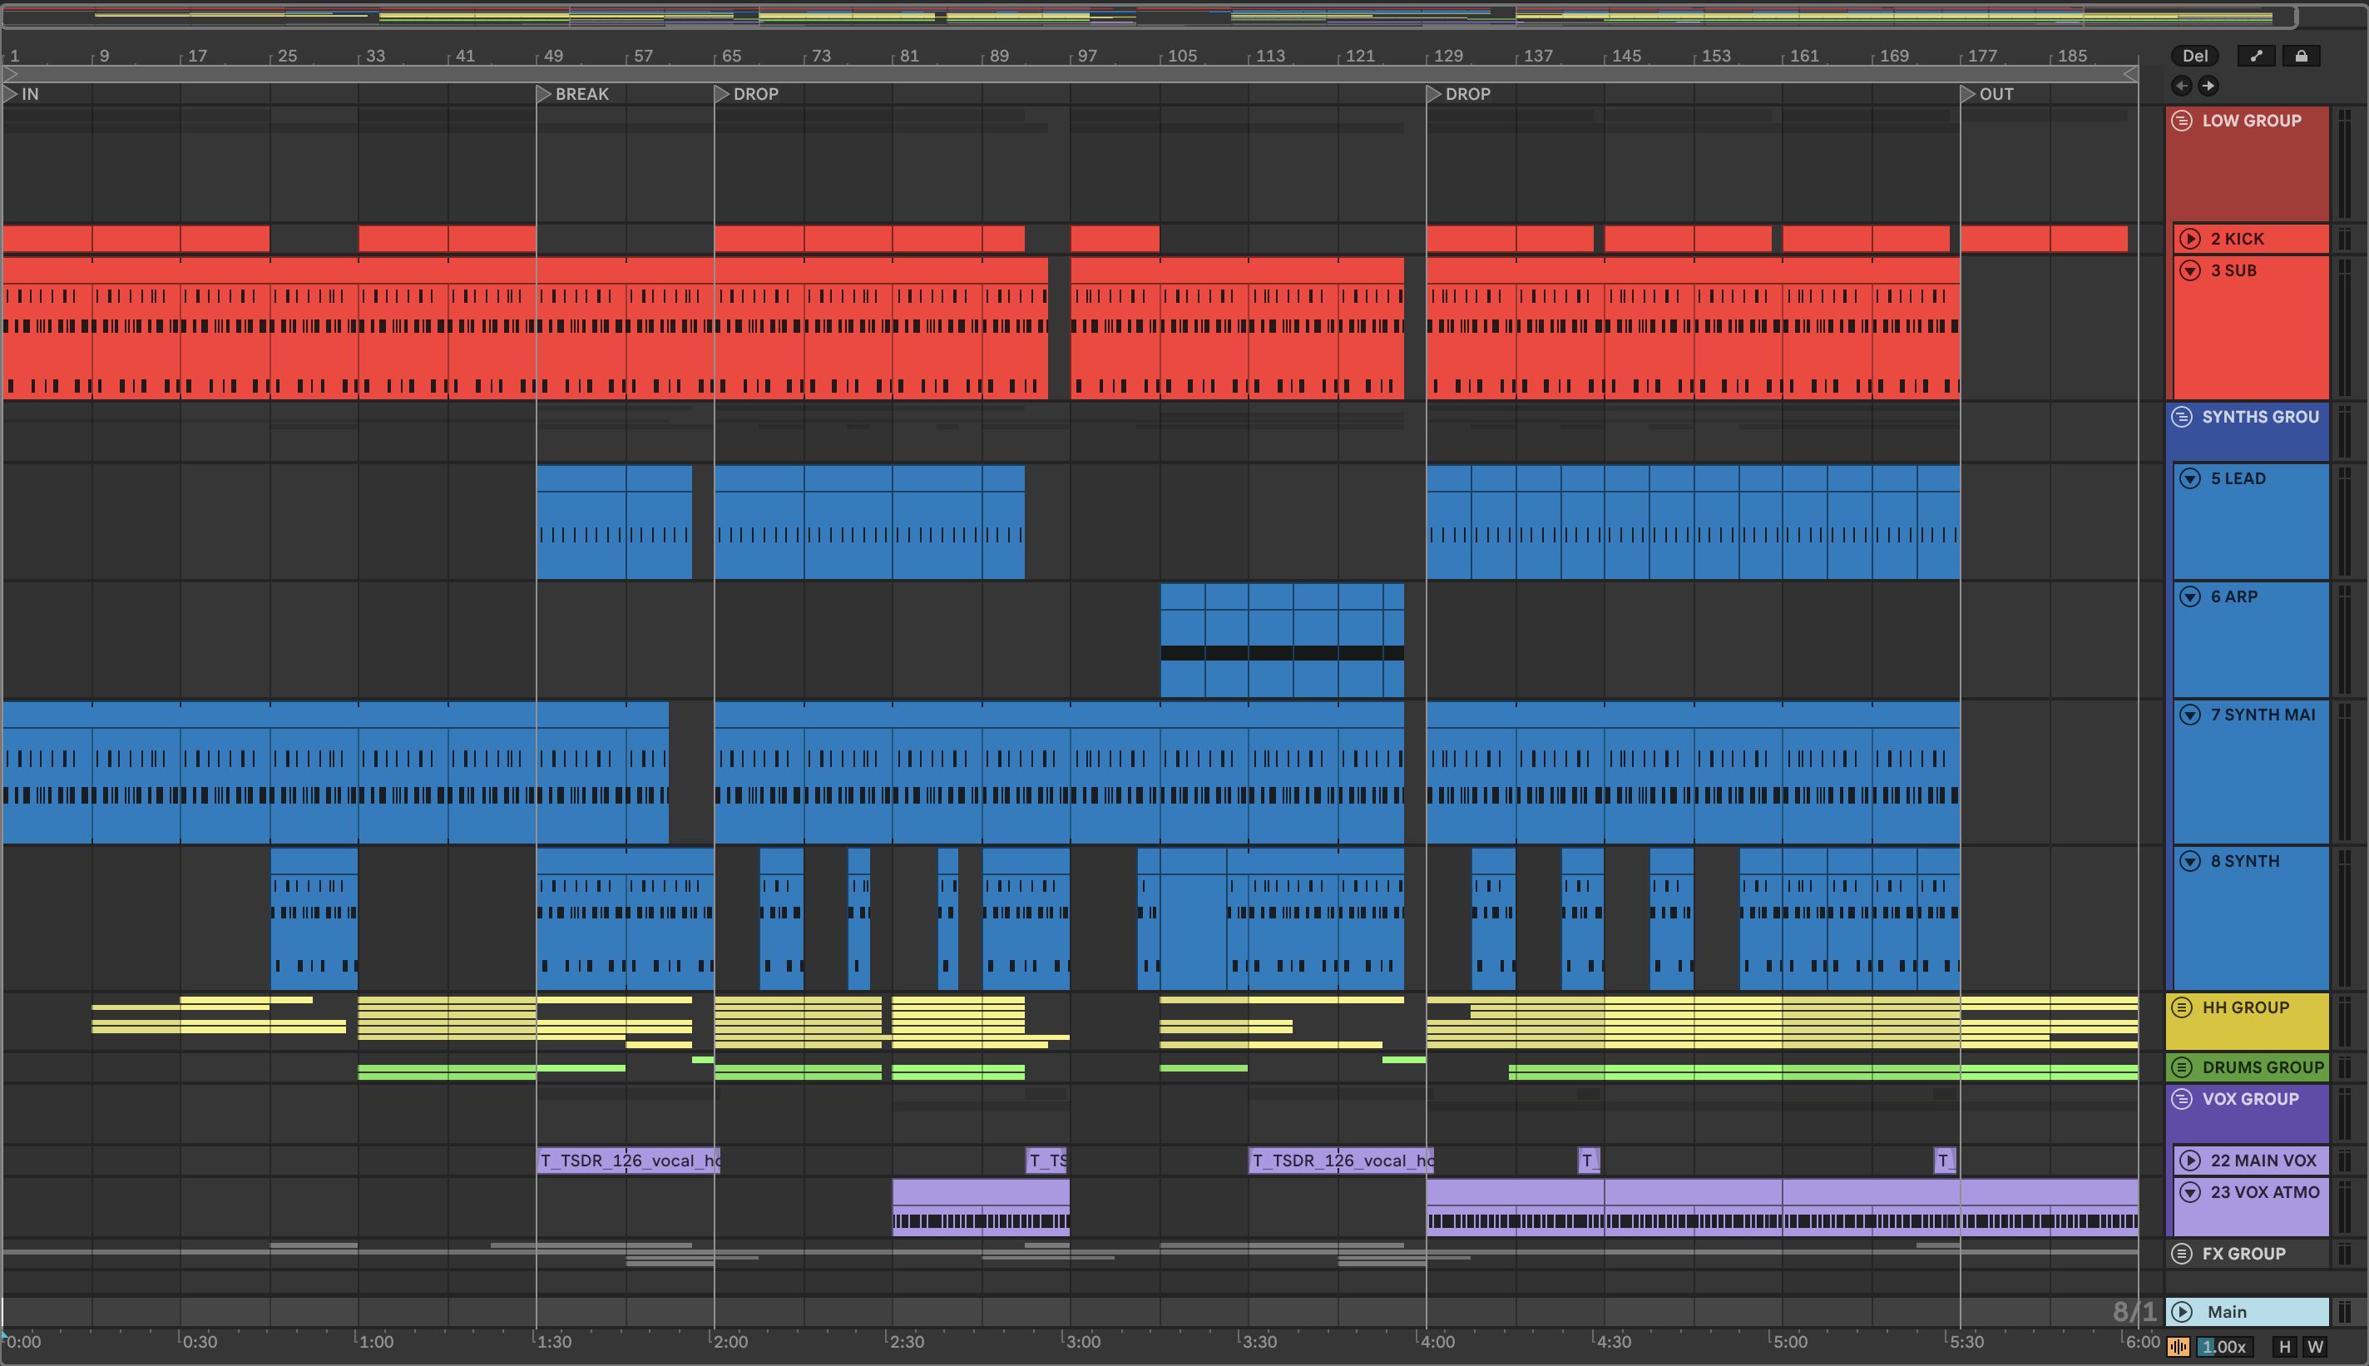Collapse the LOW GROUP fold icon
2369x1366 pixels.
[2183, 120]
